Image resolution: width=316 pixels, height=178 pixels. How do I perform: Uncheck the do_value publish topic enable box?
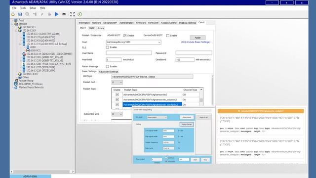pos(117,99)
